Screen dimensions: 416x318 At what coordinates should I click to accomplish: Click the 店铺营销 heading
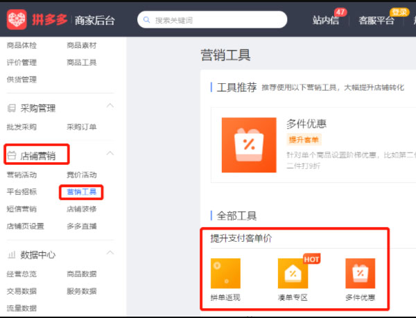coord(38,156)
